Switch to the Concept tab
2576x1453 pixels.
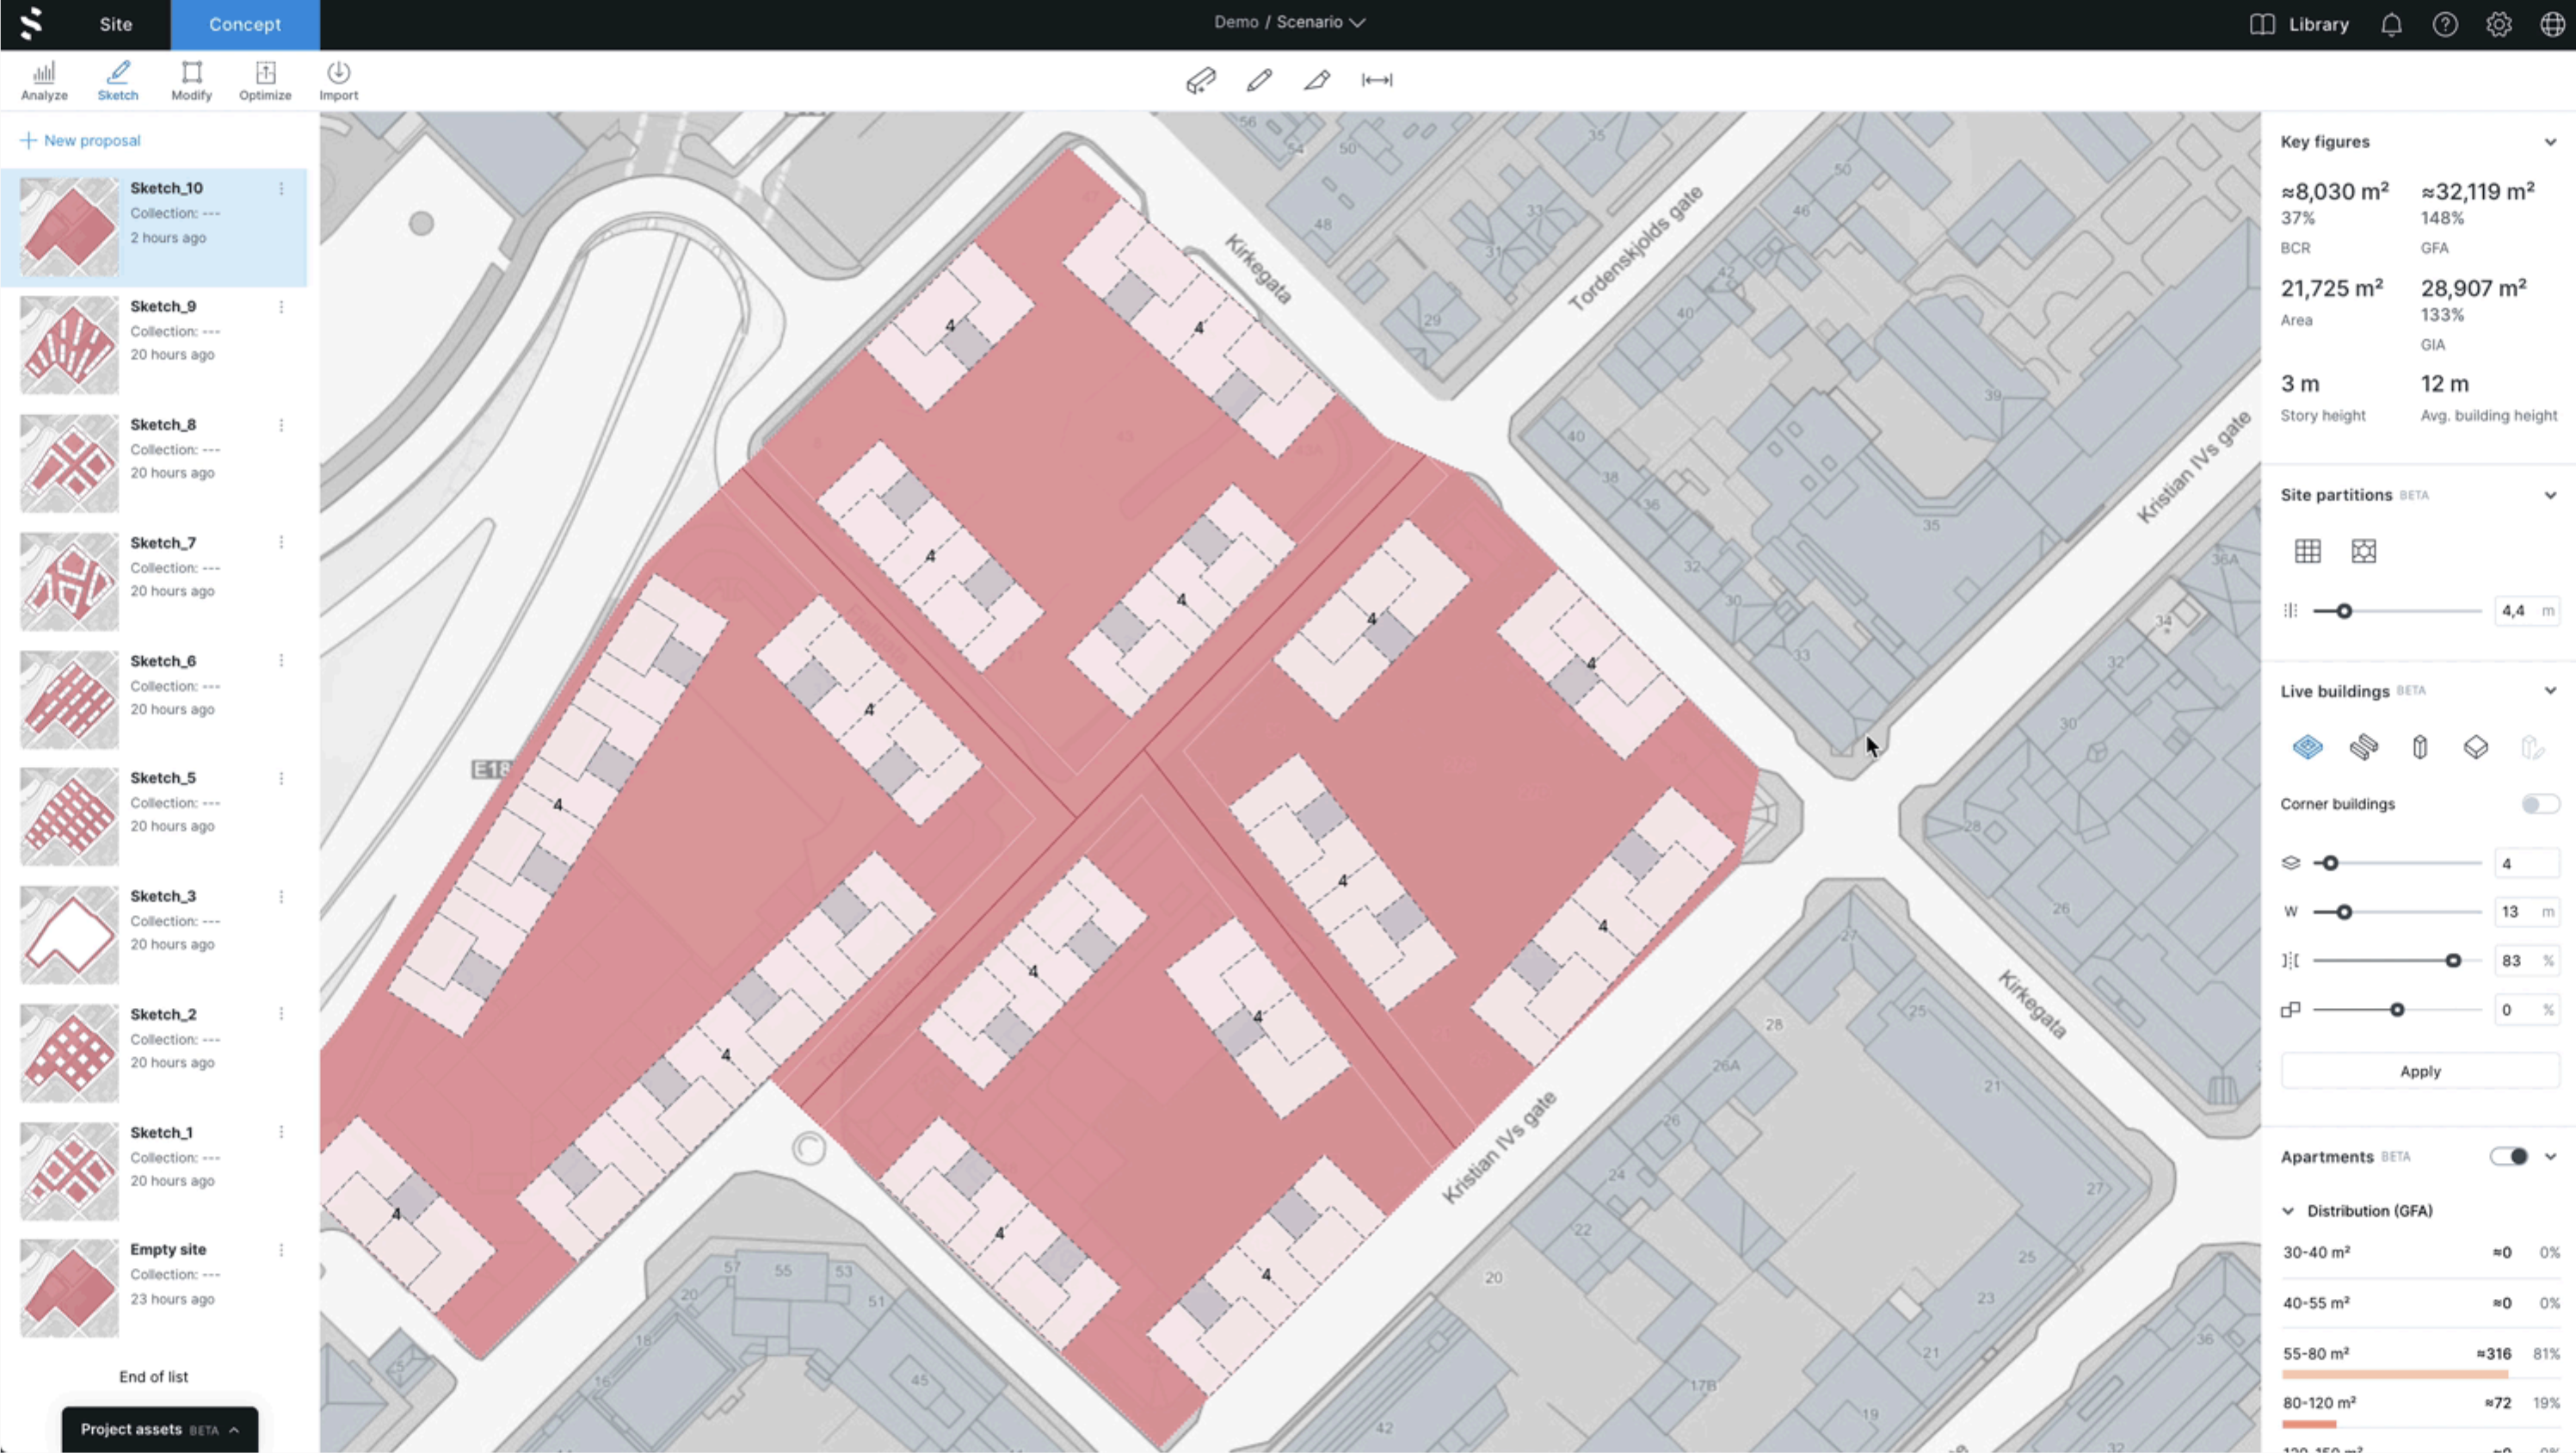[x=245, y=24]
